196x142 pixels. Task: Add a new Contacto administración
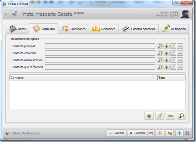(167, 60)
